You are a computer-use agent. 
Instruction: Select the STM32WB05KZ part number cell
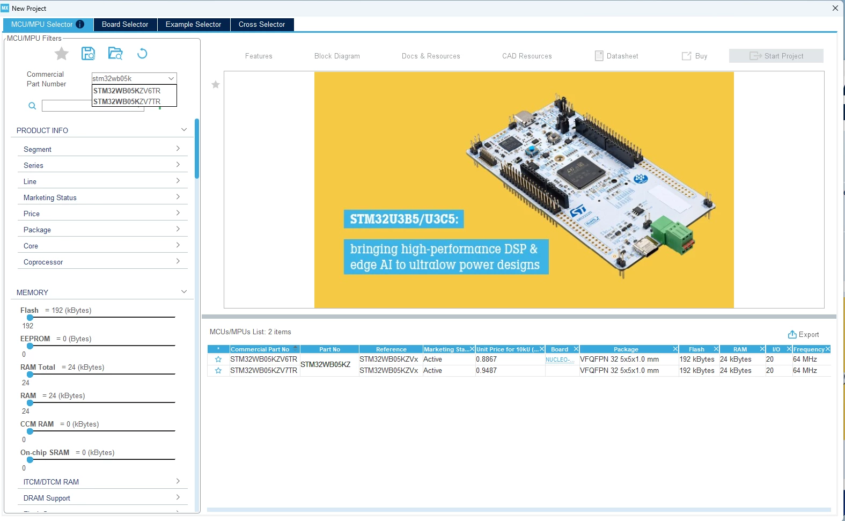pyautogui.click(x=329, y=365)
